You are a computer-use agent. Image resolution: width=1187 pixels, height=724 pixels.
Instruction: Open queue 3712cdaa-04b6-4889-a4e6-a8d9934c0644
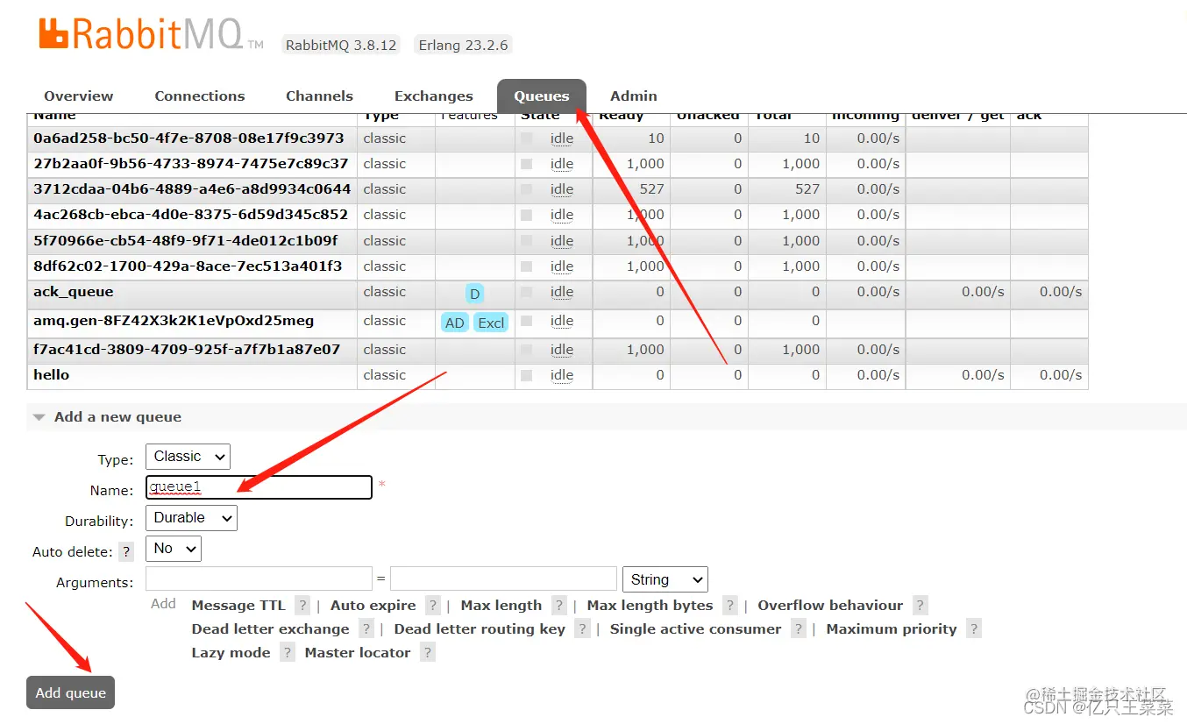tap(192, 188)
